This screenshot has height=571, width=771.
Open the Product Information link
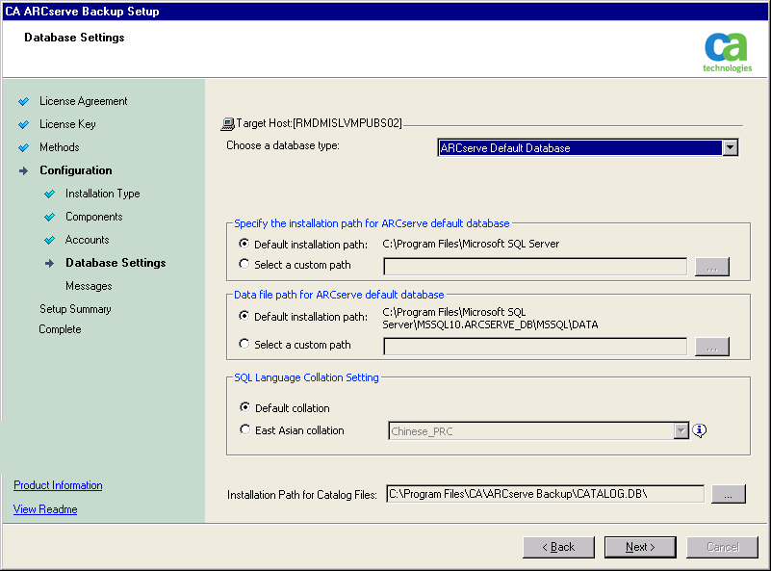(x=58, y=485)
